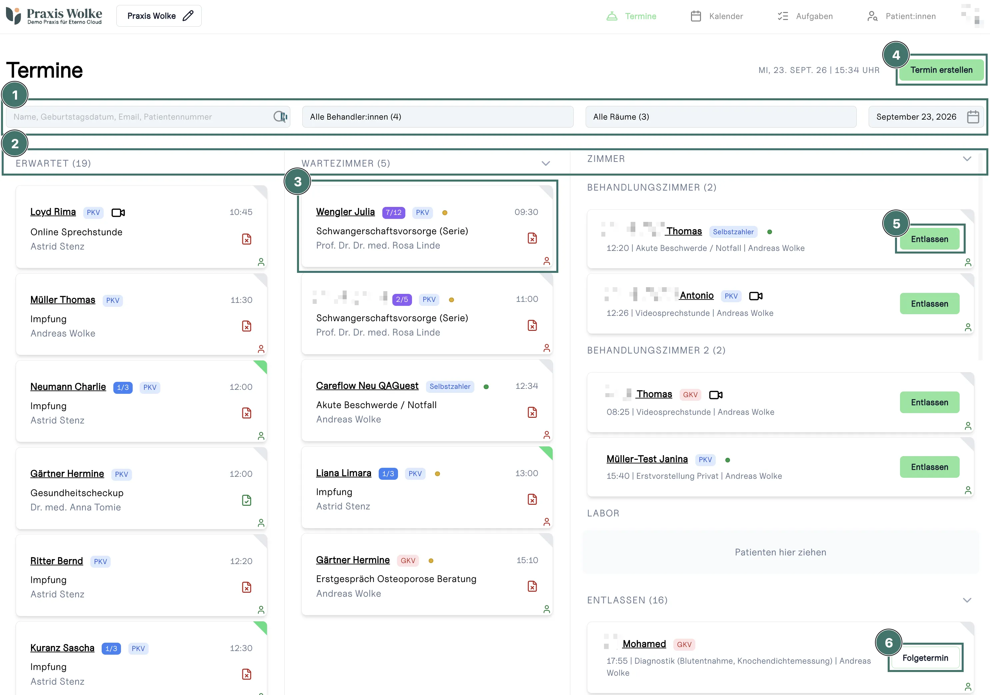
Task: Click video camera icon on Loyd Rima card
Action: tap(118, 213)
